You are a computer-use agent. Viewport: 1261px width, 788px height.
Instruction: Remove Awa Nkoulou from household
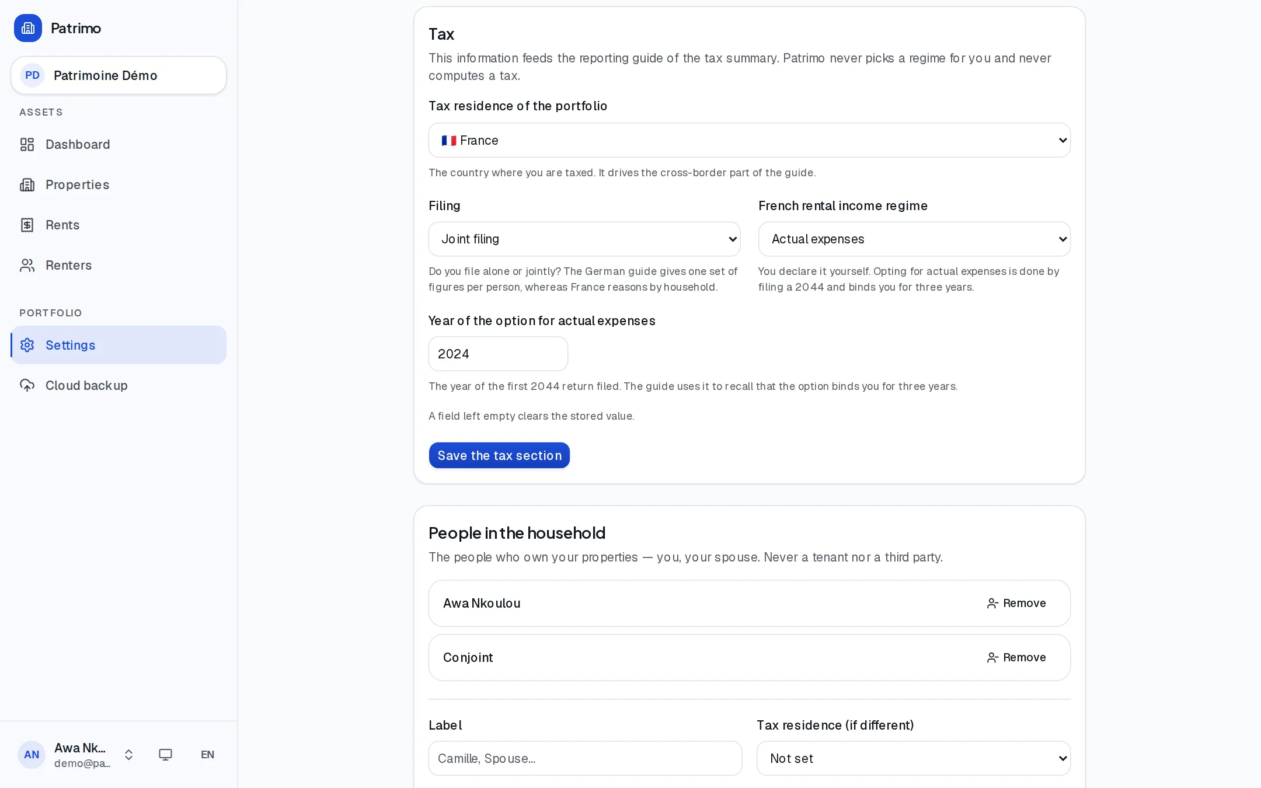click(1016, 603)
